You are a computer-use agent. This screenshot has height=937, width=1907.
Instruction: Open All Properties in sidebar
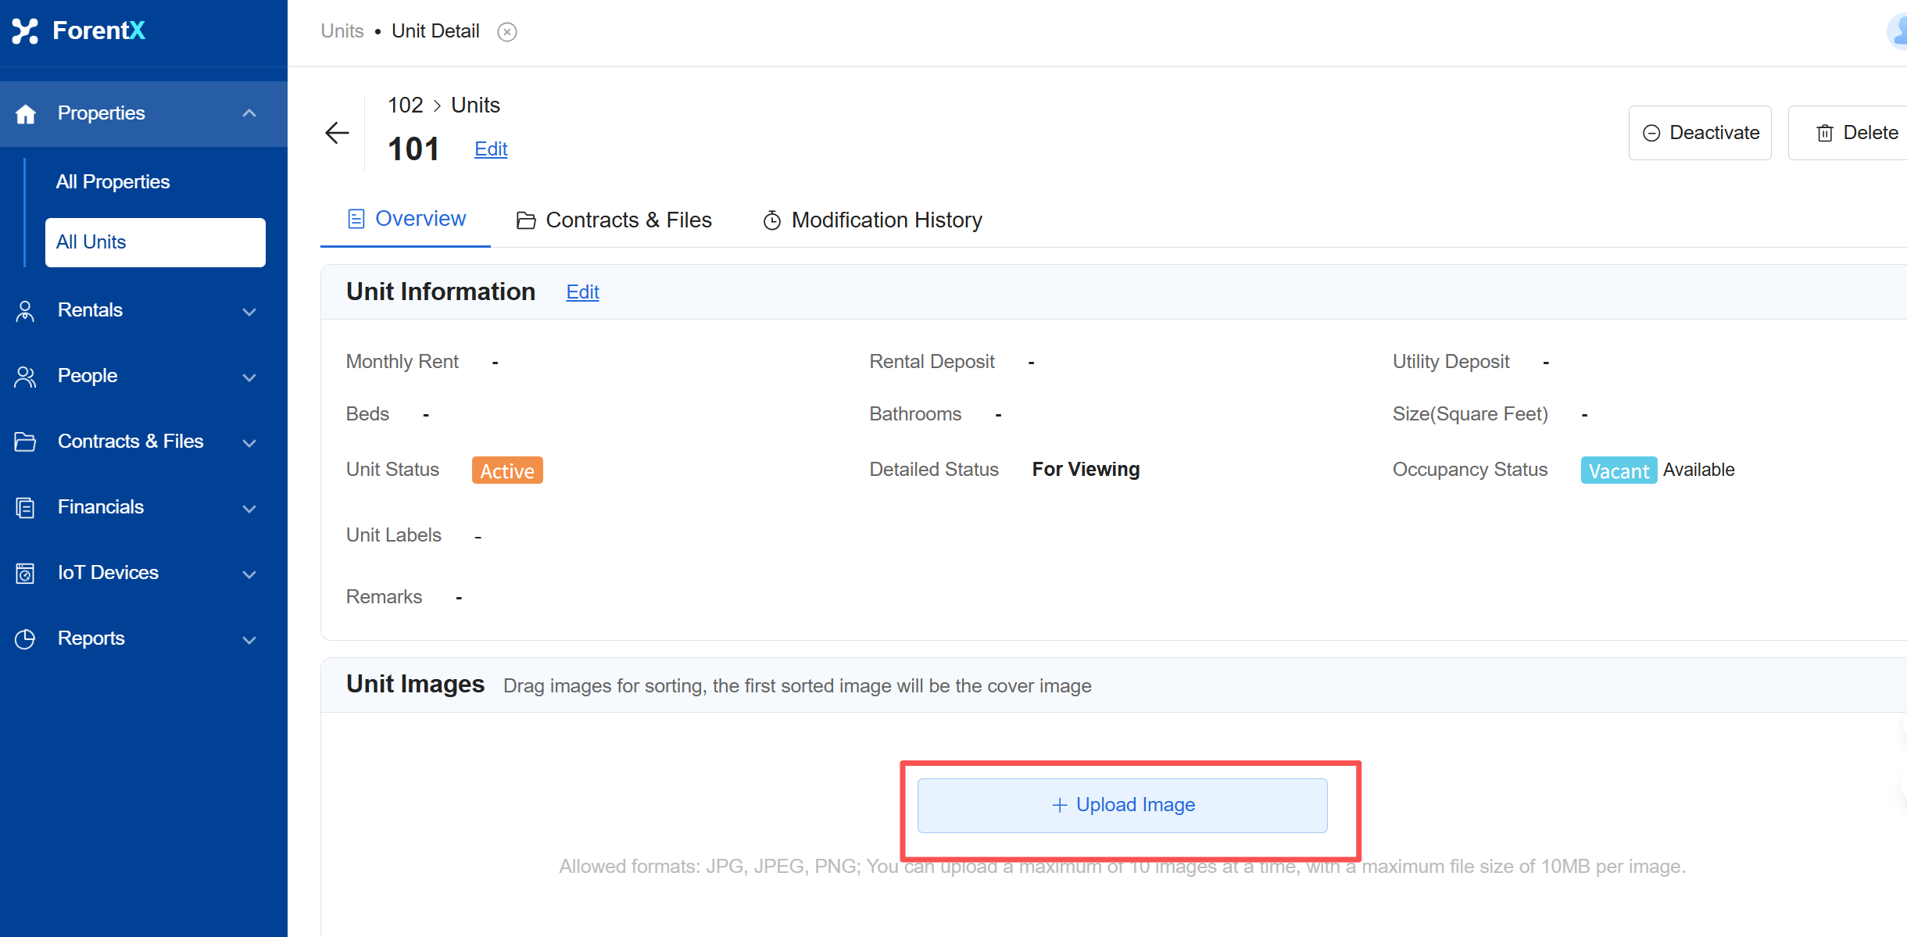113,181
